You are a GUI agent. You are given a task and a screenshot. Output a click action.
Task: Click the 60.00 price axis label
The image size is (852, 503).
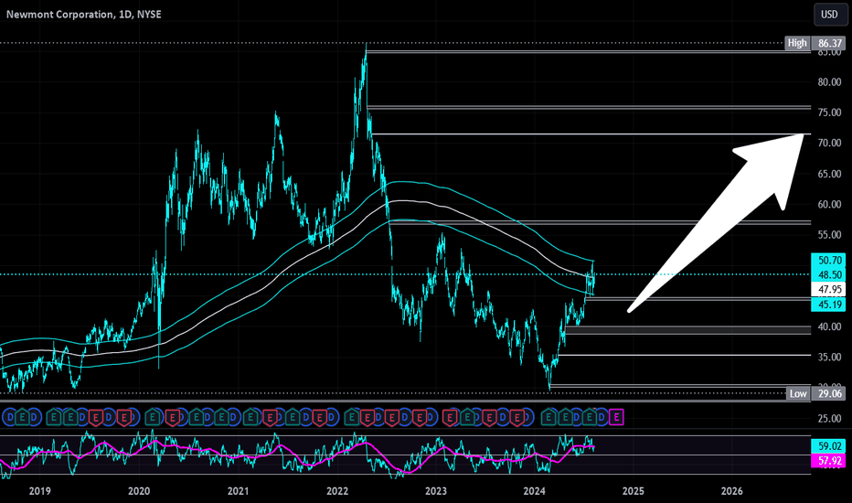830,205
